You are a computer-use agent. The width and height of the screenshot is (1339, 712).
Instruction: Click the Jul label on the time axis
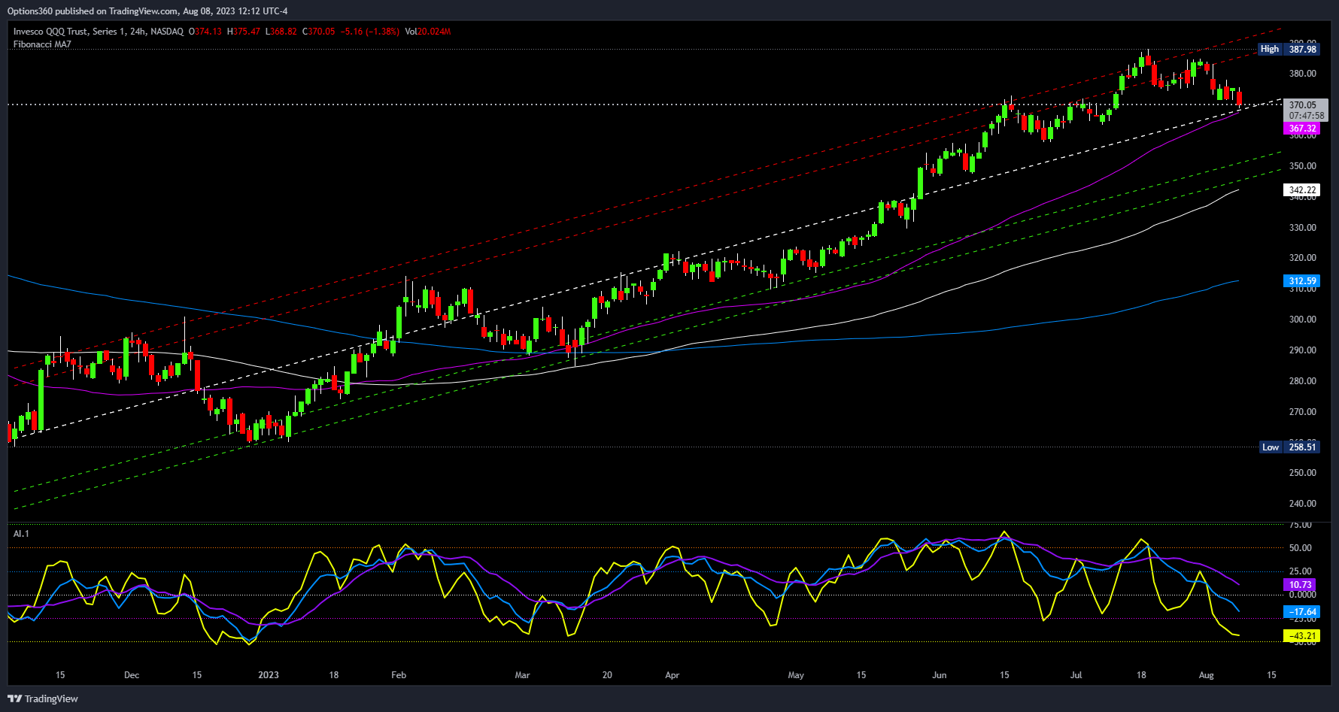(x=1076, y=675)
